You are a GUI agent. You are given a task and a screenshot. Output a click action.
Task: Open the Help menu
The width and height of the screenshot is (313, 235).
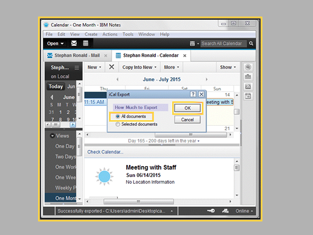[164, 34]
